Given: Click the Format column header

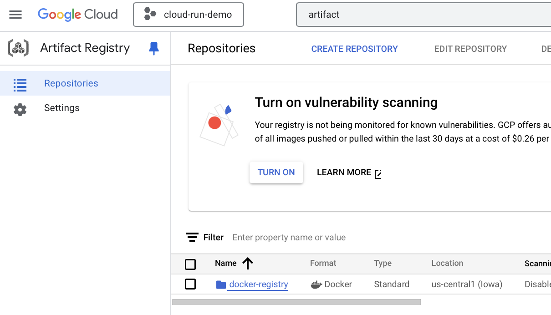Looking at the screenshot, I should pos(323,263).
